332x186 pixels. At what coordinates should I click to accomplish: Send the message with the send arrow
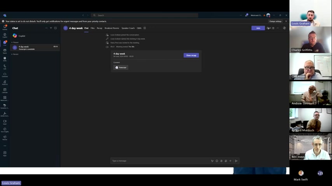click(x=236, y=161)
